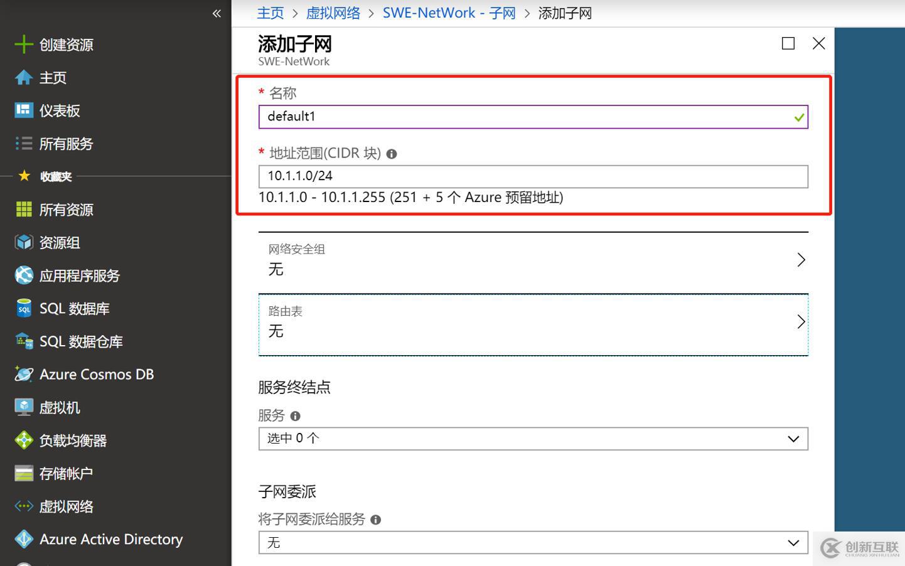Navigate to 主页 via the breadcrumb
Viewport: 905px width, 566px height.
pyautogui.click(x=270, y=13)
